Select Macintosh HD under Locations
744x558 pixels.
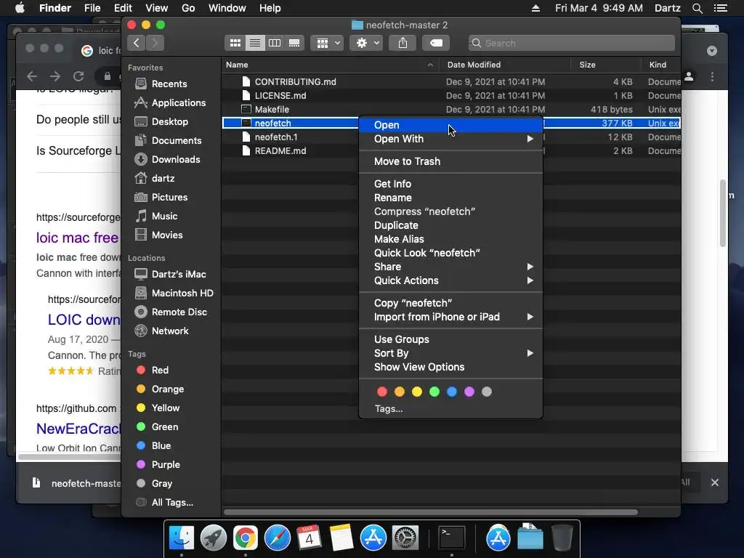click(x=174, y=294)
